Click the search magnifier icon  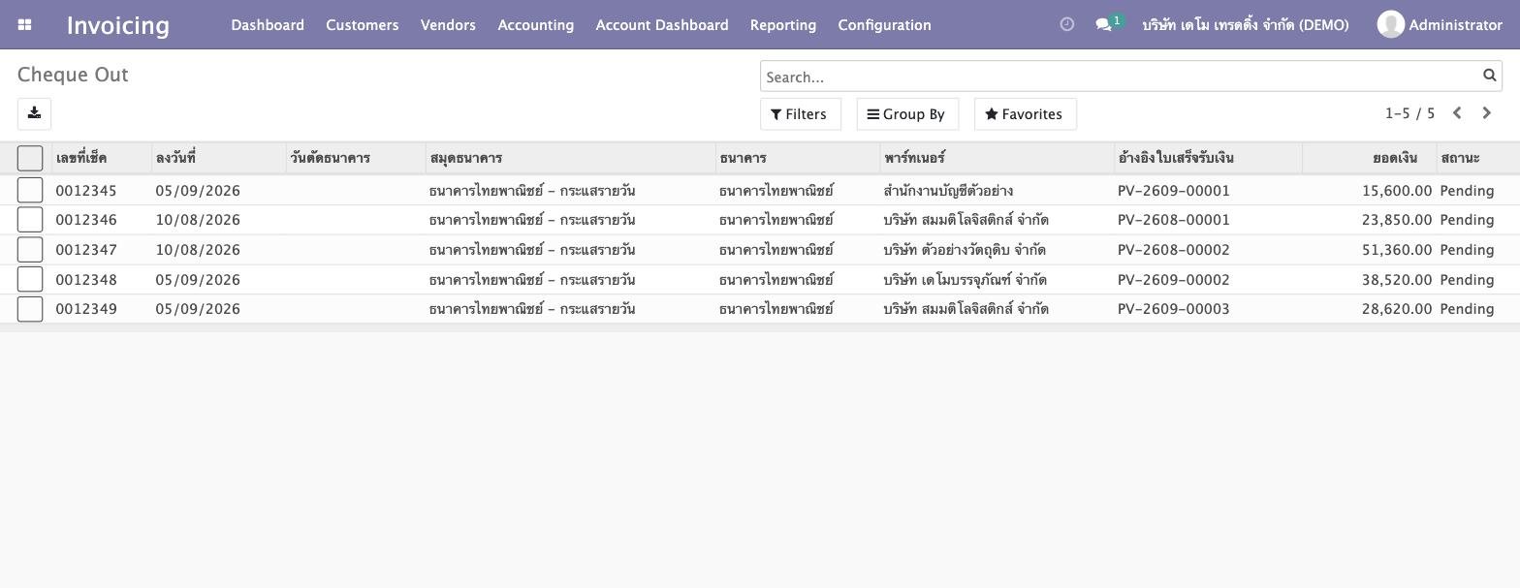1489,76
